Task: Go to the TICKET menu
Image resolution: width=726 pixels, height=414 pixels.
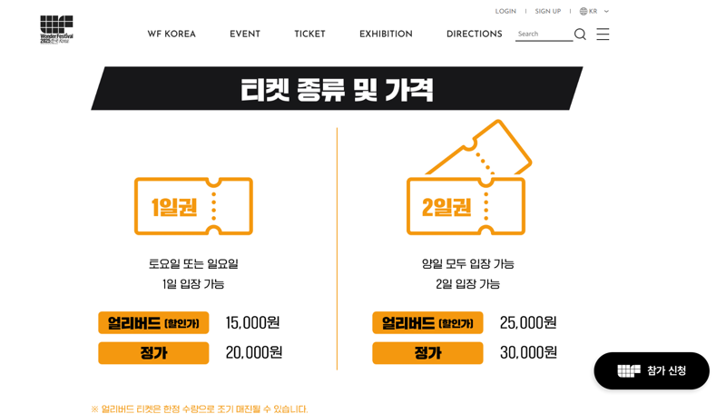Action: click(x=309, y=34)
